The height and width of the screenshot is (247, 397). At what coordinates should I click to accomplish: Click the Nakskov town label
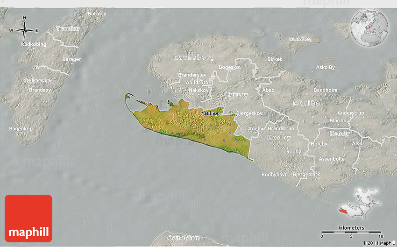(x=198, y=90)
